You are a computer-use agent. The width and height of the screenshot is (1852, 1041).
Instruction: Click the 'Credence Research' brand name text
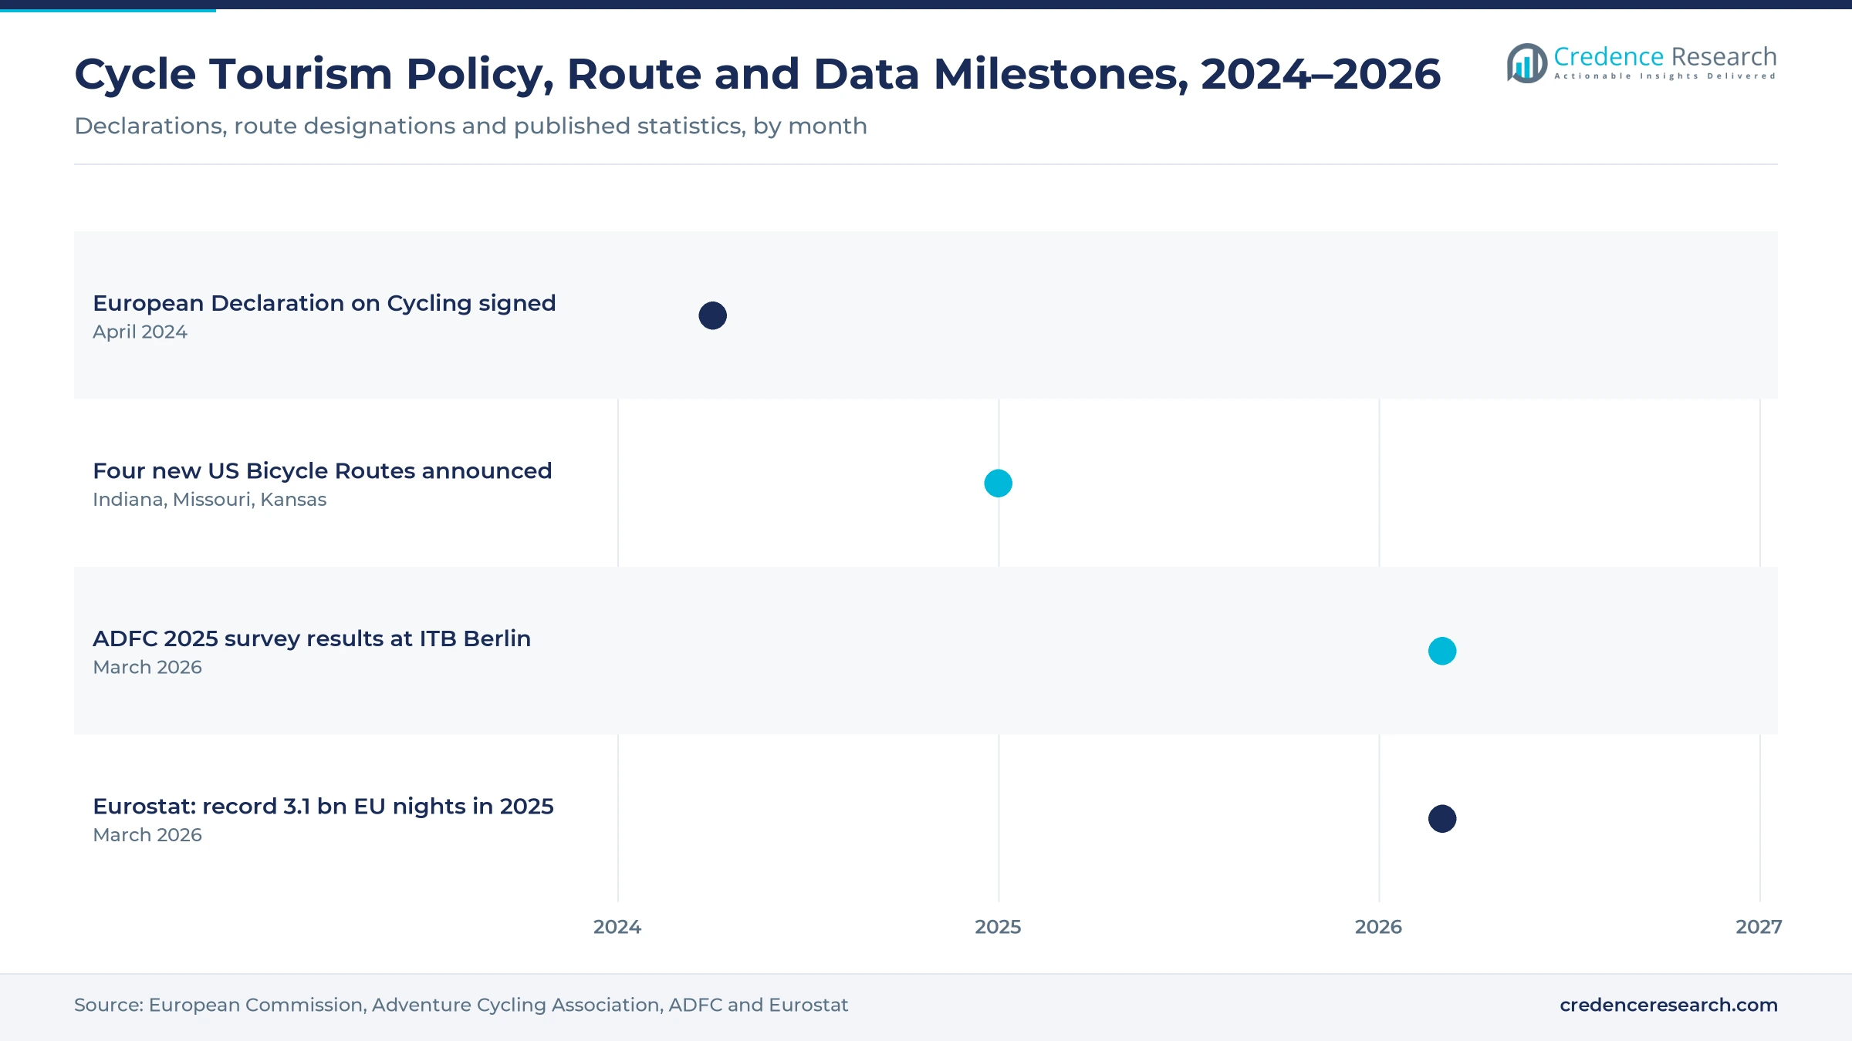pyautogui.click(x=1665, y=56)
